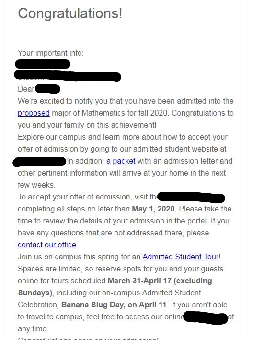The width and height of the screenshot is (253, 340).
Task: Click the bold "May 1, 2020" deadline
Action: pos(153,209)
